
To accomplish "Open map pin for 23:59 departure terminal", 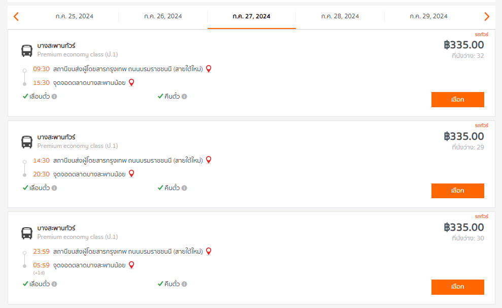I will [x=209, y=251].
